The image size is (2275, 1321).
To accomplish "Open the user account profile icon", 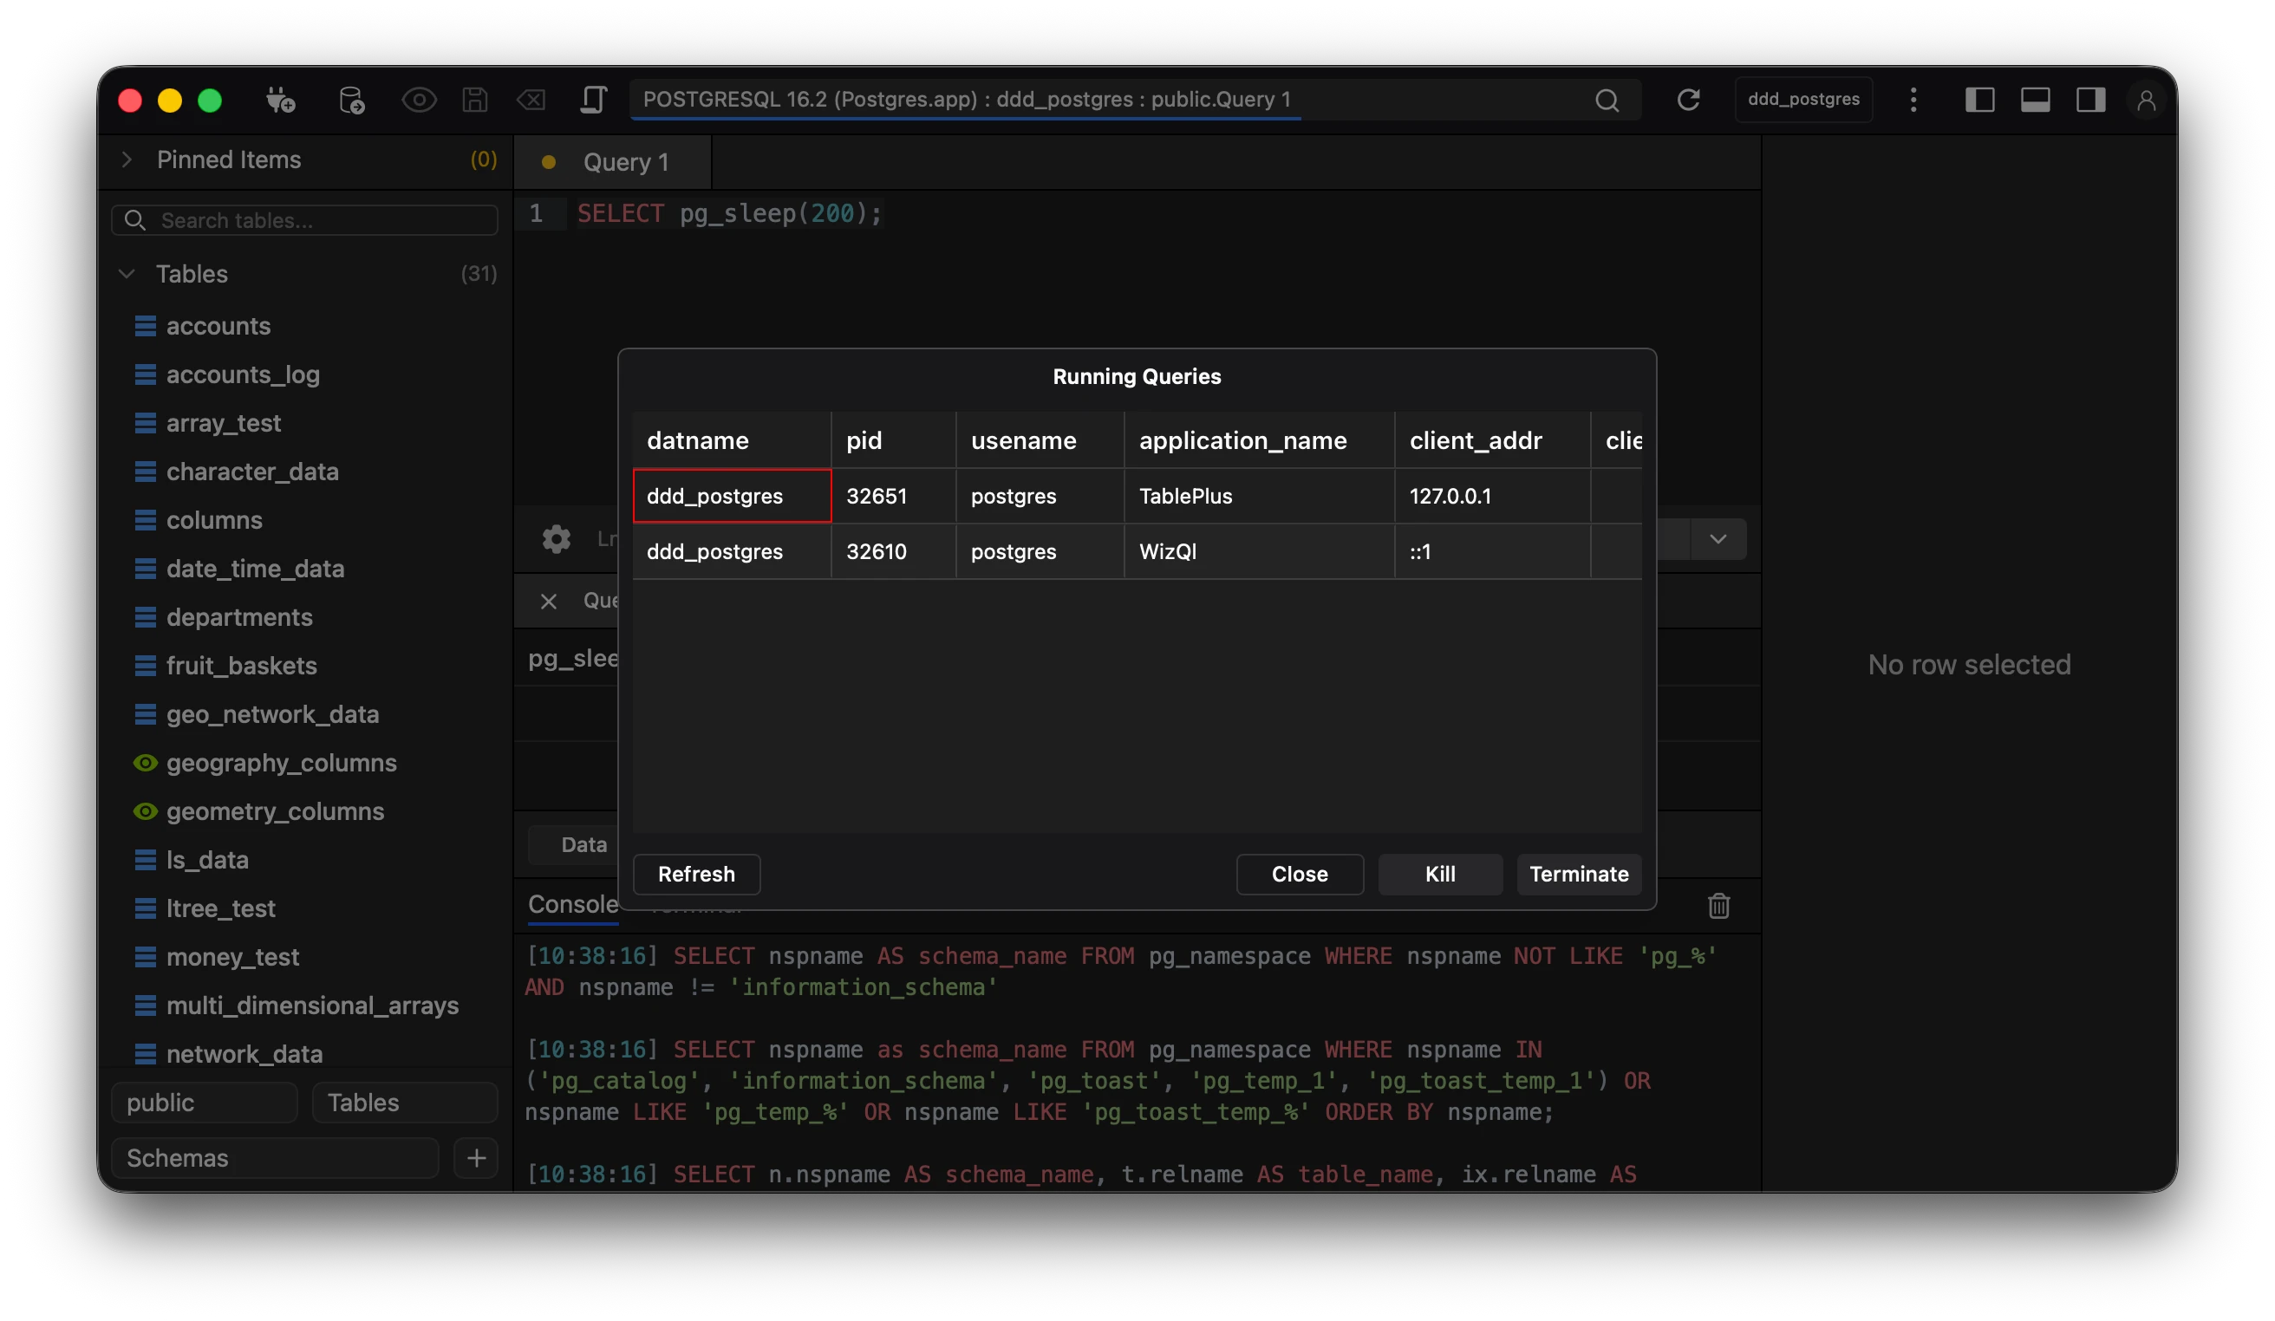I will (2148, 101).
